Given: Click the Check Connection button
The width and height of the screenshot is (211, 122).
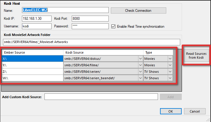Looking at the screenshot, I should [138, 10].
